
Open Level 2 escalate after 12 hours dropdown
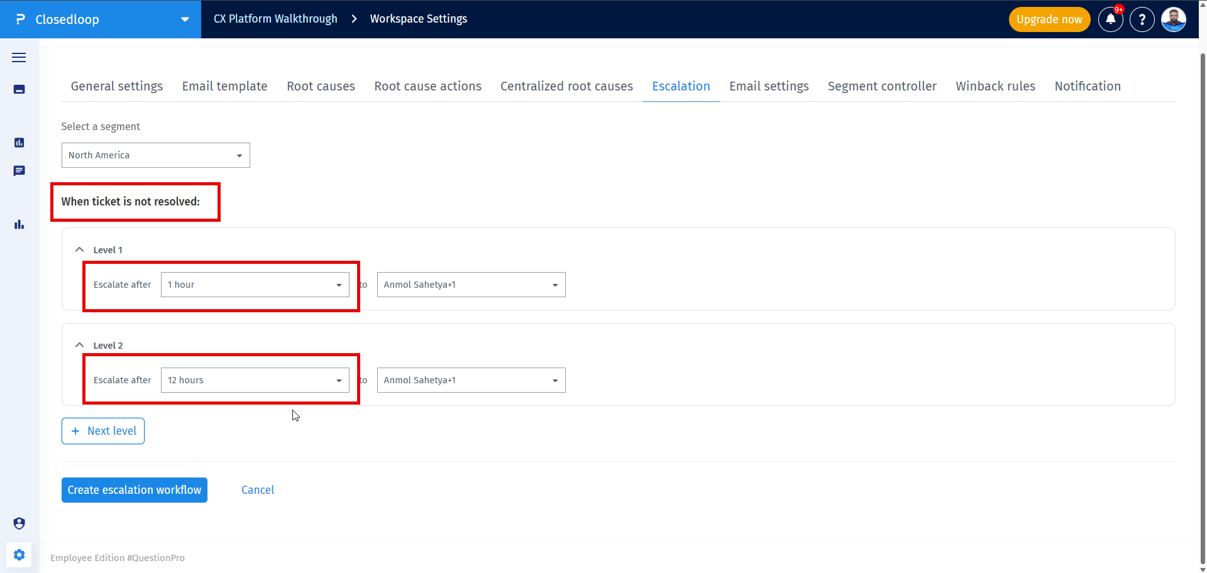click(x=255, y=380)
